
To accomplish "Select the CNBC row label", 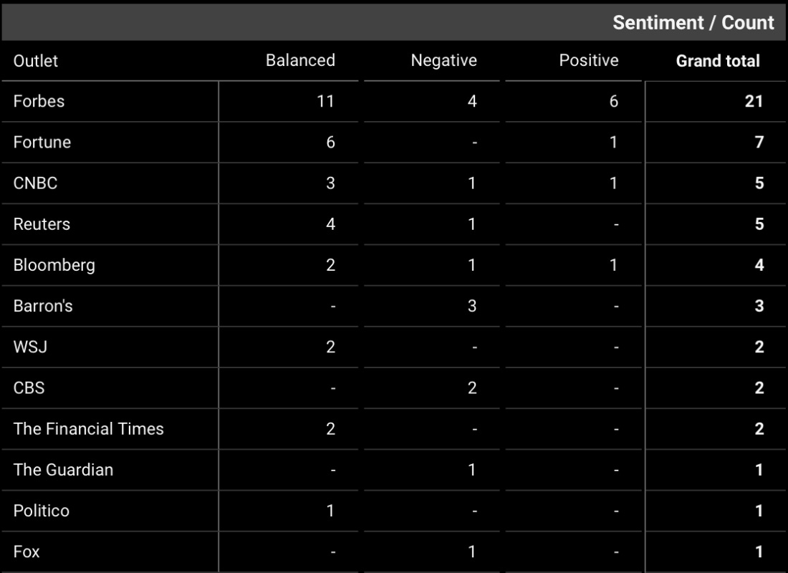I will (35, 183).
